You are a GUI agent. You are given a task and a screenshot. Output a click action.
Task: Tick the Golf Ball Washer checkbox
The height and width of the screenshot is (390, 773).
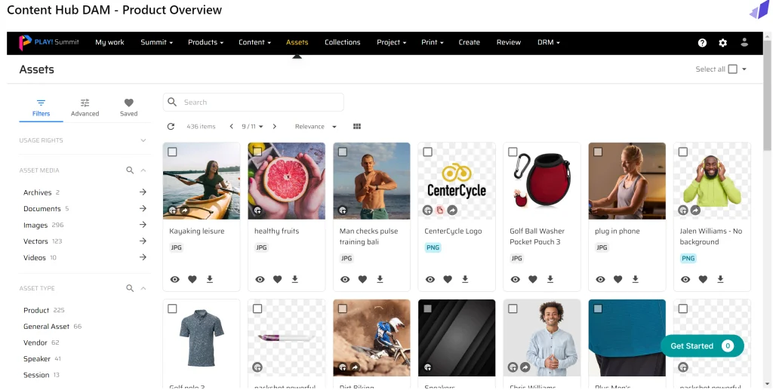[513, 152]
